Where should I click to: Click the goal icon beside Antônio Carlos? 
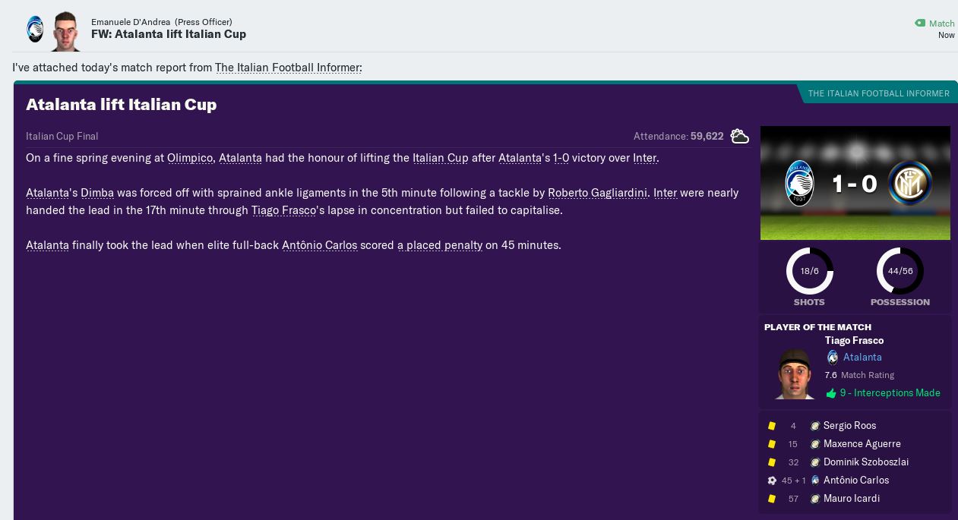tap(772, 480)
